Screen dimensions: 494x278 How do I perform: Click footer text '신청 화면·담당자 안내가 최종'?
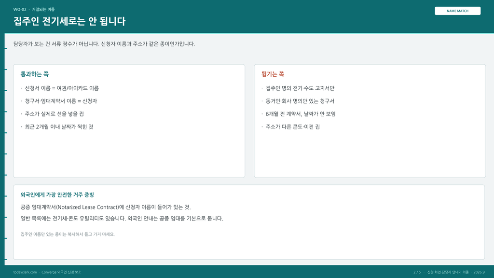pyautogui.click(x=448, y=272)
